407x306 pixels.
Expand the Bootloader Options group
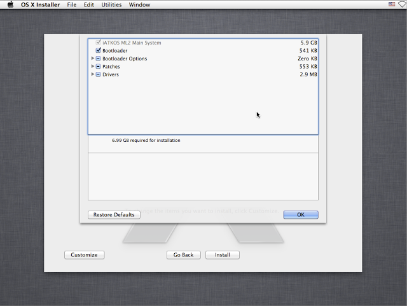(x=93, y=59)
